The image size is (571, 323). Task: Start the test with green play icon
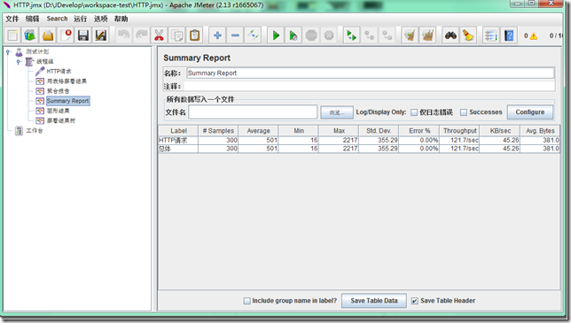[x=276, y=35]
